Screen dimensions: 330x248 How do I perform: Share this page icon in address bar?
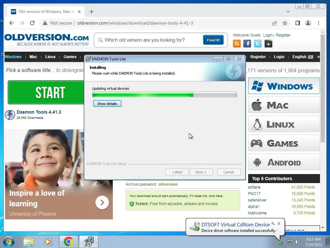tap(275, 23)
